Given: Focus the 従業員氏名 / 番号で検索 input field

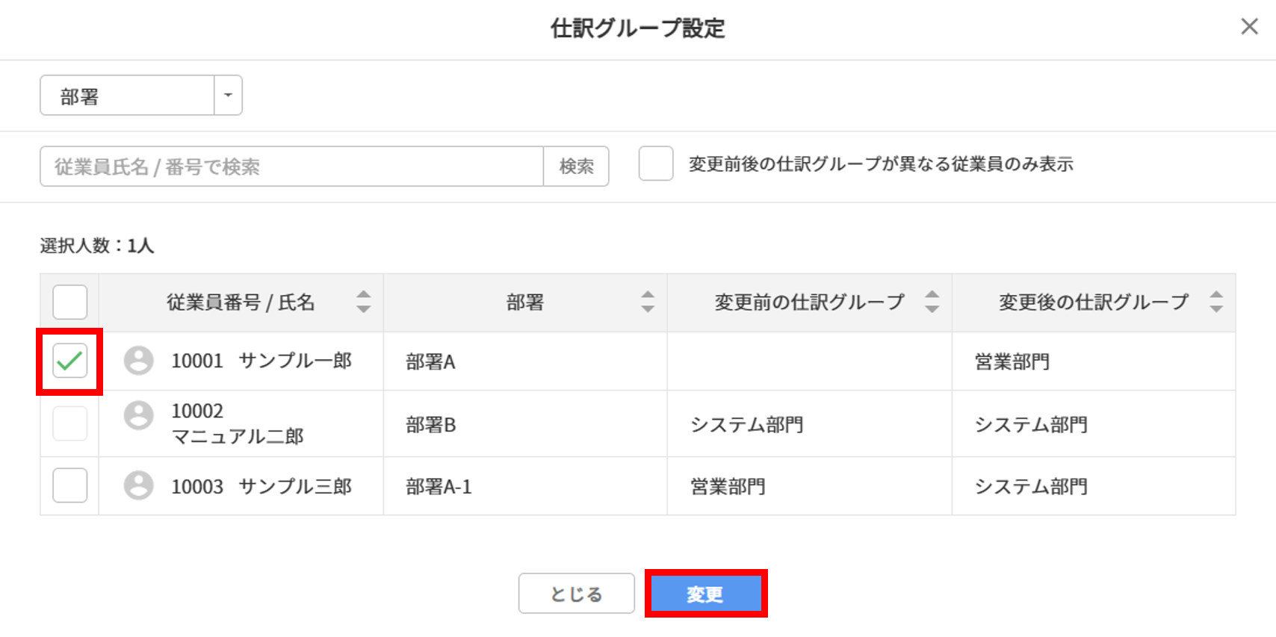Looking at the screenshot, I should pyautogui.click(x=291, y=167).
